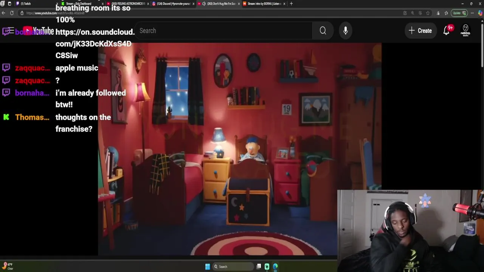Focus the YouTube Search input field

(223, 31)
